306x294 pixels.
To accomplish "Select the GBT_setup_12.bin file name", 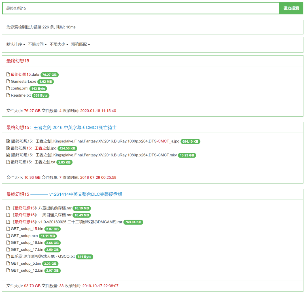I will tap(27, 270).
